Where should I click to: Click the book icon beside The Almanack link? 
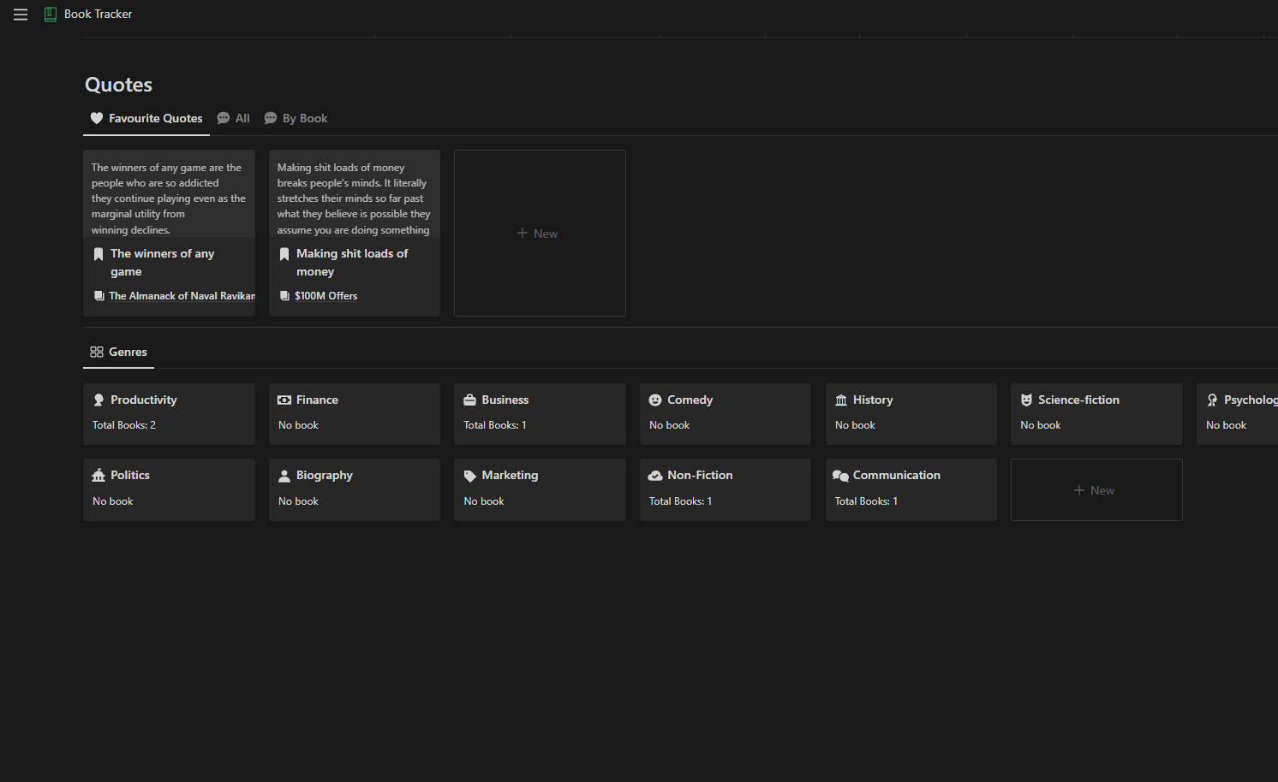pos(99,296)
